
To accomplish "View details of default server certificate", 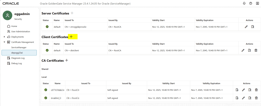I will click(x=253, y=27).
